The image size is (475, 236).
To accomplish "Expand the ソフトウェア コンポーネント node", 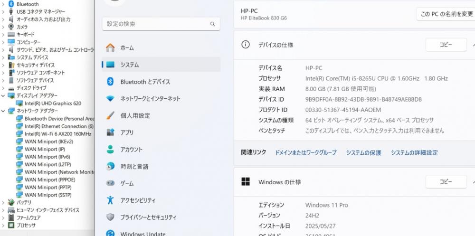I will point(3,73).
